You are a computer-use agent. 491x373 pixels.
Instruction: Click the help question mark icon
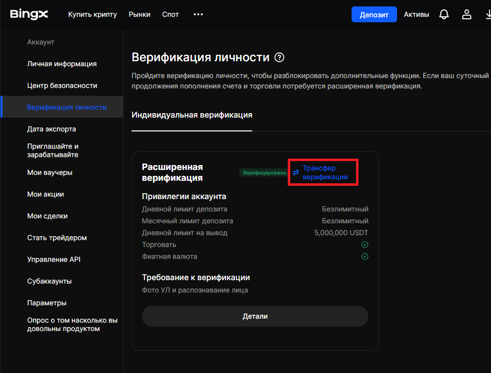(279, 58)
